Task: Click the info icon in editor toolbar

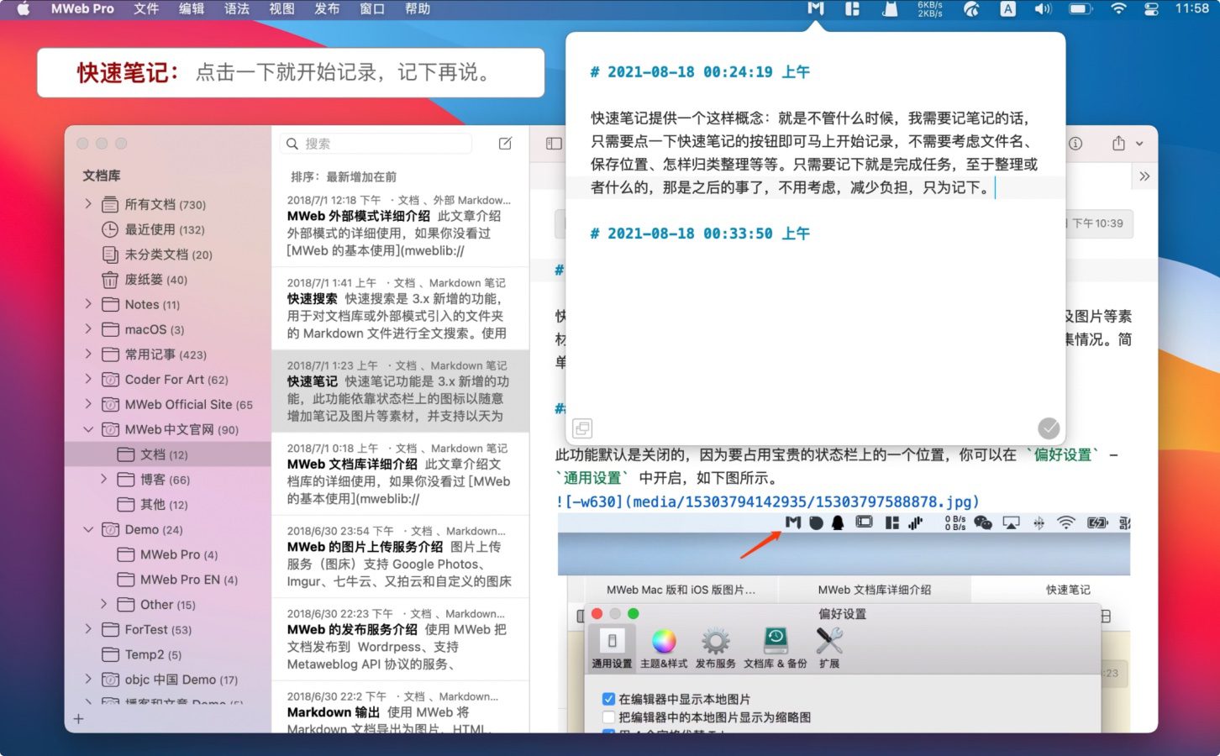Action: coord(1075,144)
